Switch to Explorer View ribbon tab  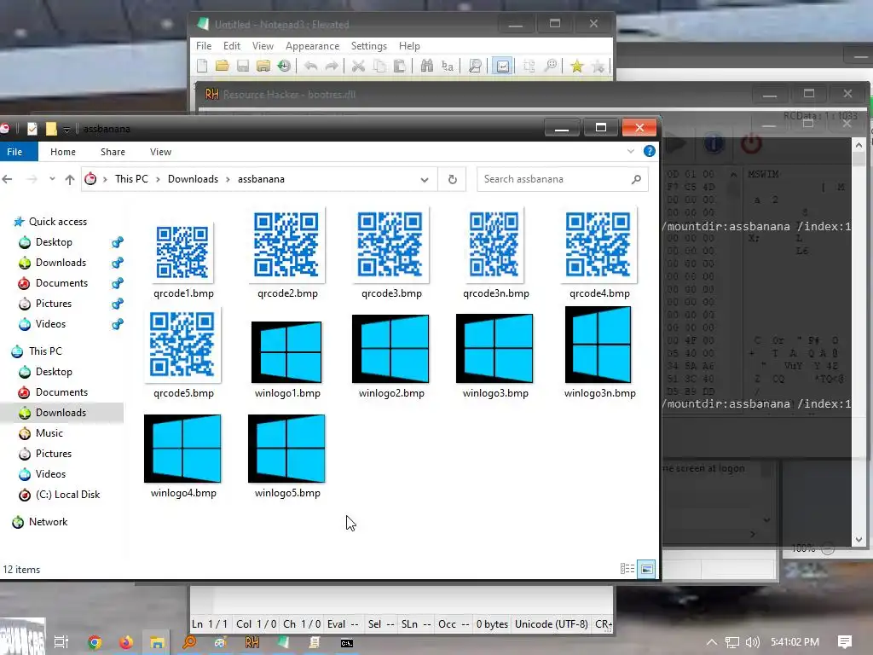click(160, 152)
